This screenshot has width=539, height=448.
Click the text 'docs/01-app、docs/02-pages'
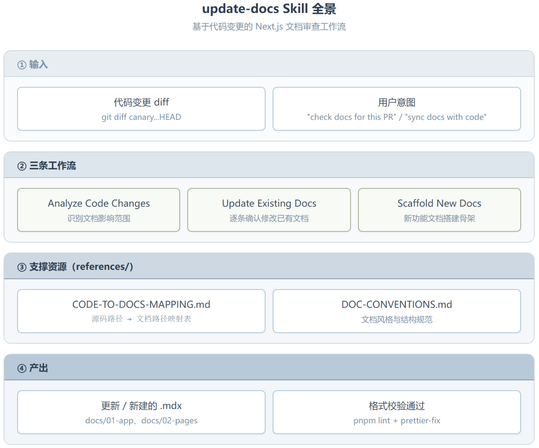(x=141, y=420)
